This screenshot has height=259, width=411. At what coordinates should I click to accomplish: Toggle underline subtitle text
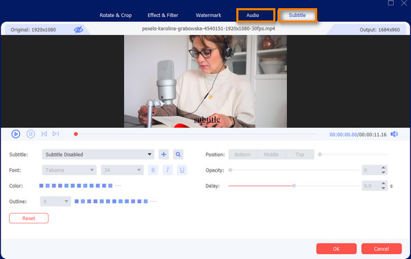pyautogui.click(x=182, y=170)
